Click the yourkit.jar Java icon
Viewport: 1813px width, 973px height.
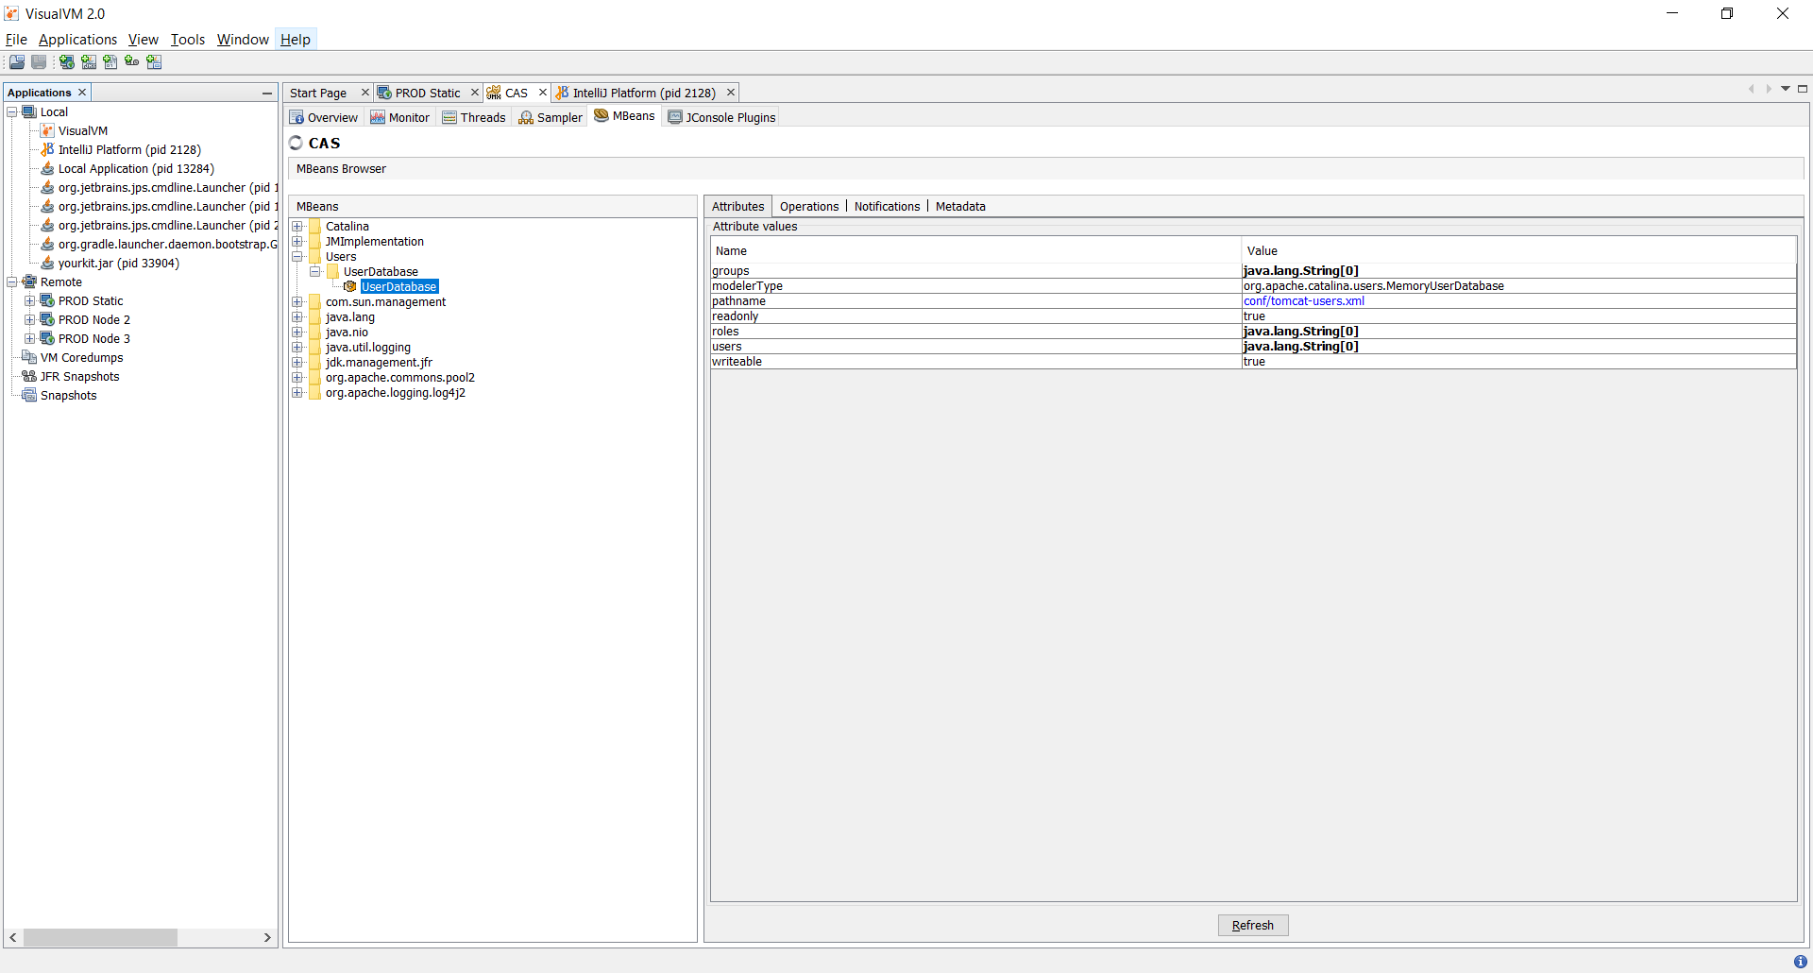tap(47, 263)
